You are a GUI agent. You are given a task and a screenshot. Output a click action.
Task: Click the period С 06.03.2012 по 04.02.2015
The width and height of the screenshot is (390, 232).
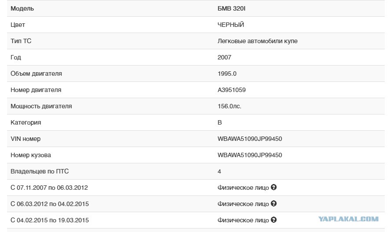(x=50, y=204)
